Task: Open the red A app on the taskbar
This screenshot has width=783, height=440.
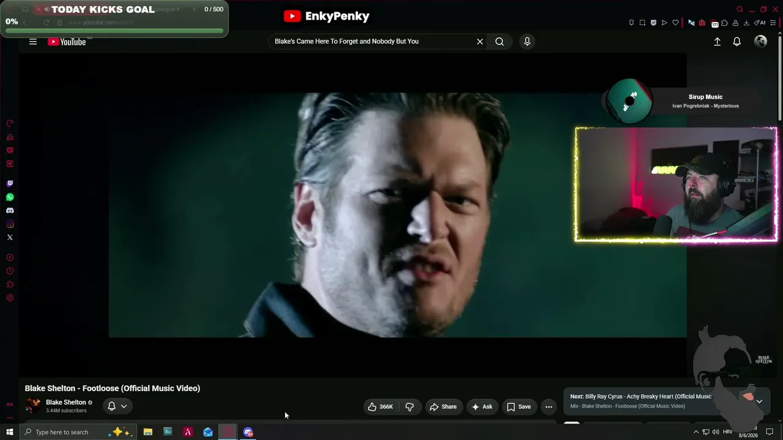Action: tap(188, 432)
